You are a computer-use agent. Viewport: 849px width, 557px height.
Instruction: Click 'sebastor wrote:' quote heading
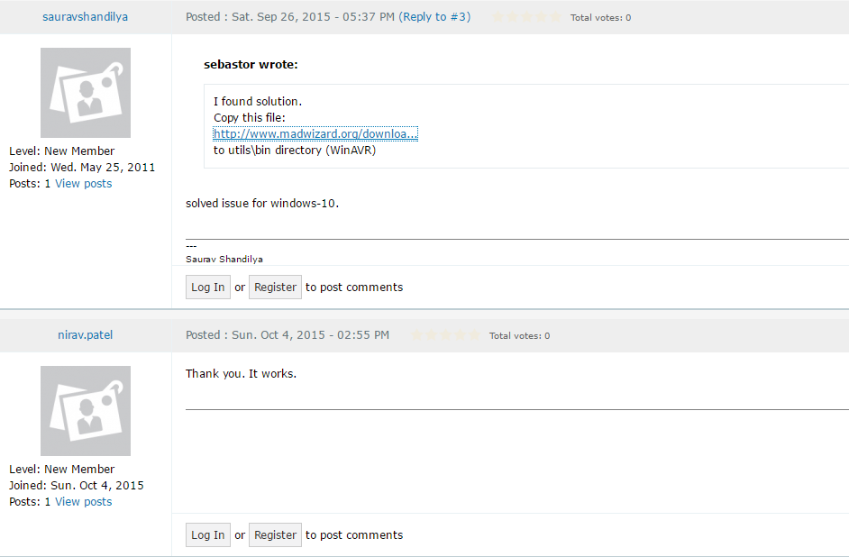(251, 64)
